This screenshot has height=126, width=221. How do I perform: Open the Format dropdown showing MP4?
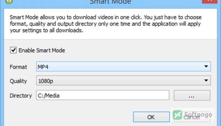123,66
